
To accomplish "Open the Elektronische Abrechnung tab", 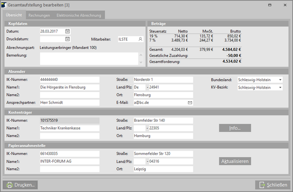I will pyautogui.click(x=79, y=15).
